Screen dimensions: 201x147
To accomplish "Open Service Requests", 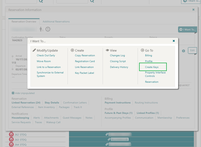I will click(21, 122).
